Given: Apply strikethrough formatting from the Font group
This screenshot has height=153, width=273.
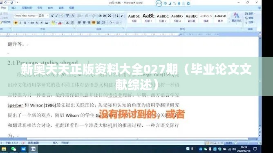Looking at the screenshot, I should (x=32, y=22).
